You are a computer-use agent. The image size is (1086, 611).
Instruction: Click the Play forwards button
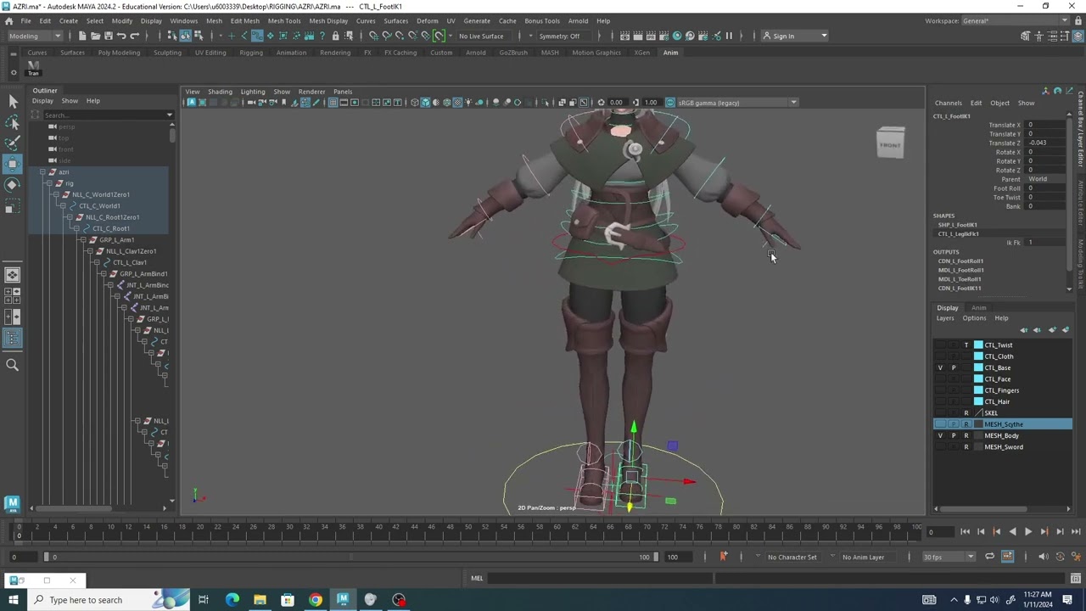tap(1028, 532)
